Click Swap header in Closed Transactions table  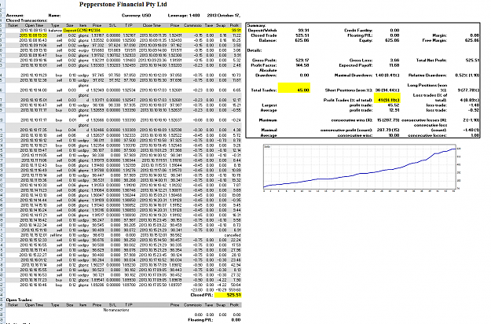(221, 25)
